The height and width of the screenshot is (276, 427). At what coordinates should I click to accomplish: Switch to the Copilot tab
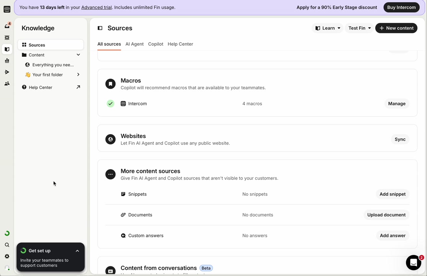155,44
